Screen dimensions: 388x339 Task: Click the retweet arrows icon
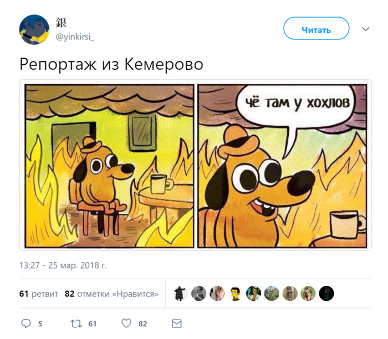(76, 323)
